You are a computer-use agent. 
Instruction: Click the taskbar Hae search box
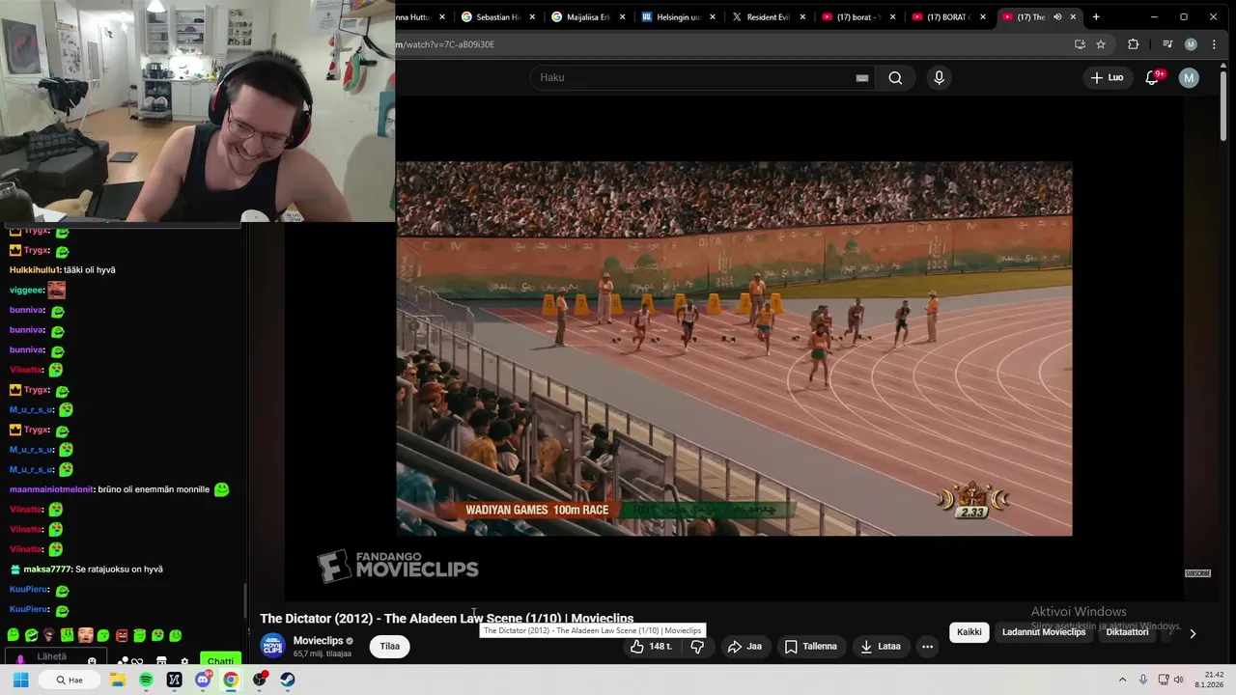point(70,680)
